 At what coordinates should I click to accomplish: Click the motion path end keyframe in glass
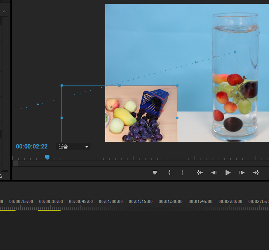pos(235,52)
